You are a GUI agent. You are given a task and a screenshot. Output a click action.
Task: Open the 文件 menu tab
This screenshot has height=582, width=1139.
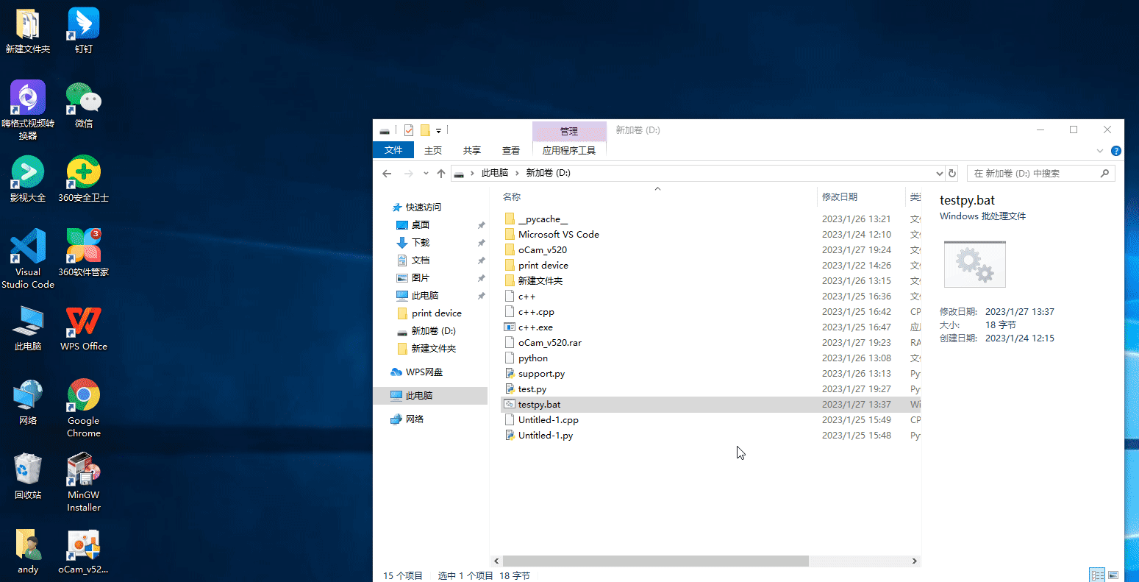393,150
